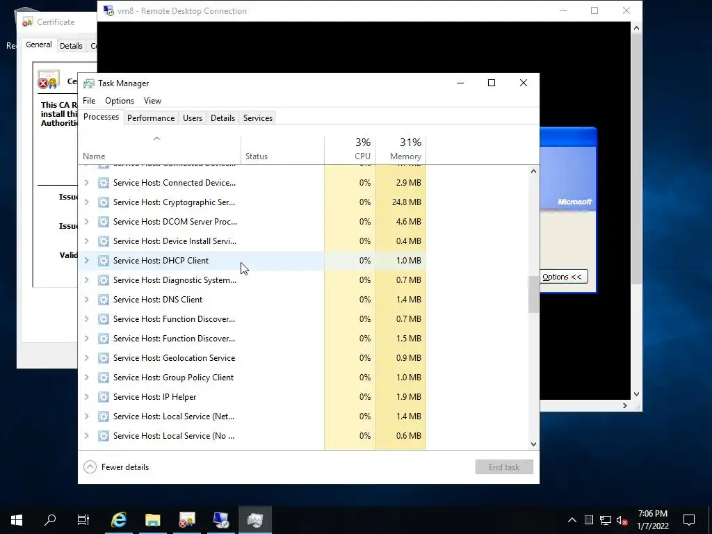Open Task Manager View menu
Screen dimensions: 712x534
(x=152, y=101)
